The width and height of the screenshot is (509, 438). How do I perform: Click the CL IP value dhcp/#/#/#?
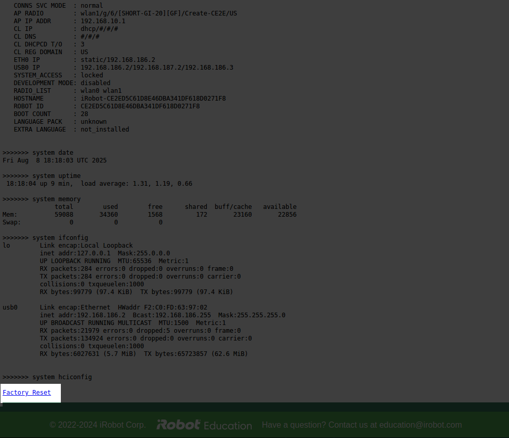100,29
